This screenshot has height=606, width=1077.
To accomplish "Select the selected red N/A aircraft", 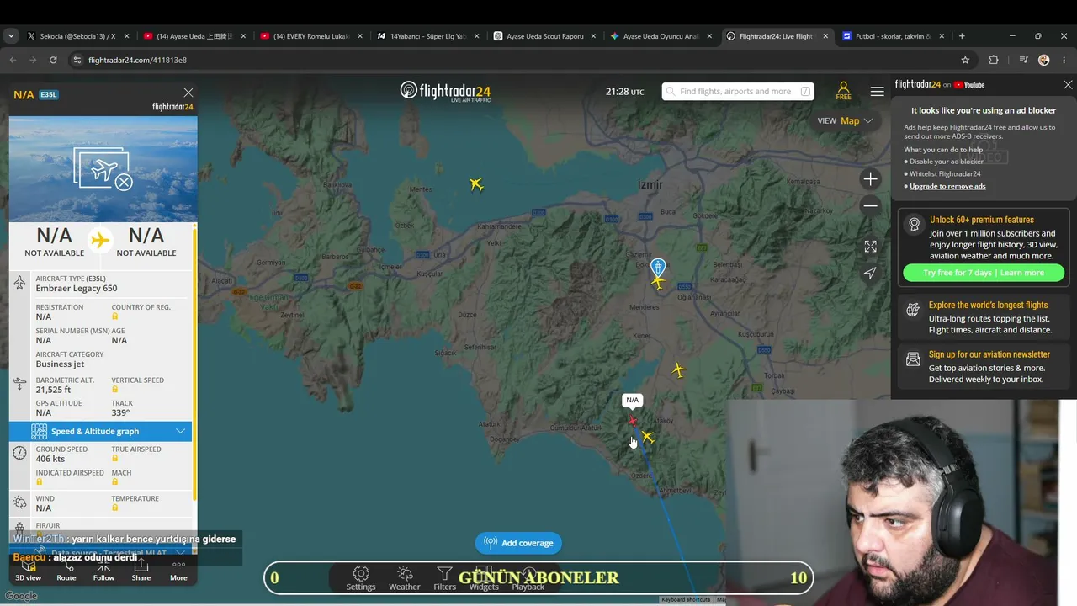I will 633,421.
